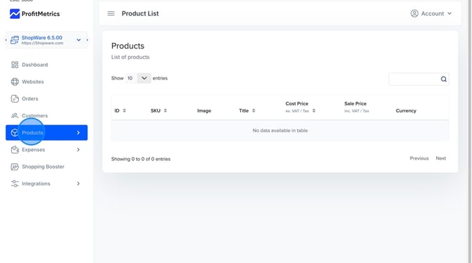Click the 'List of products' subtitle
Screen dimensions: 472x263
[x=130, y=57]
